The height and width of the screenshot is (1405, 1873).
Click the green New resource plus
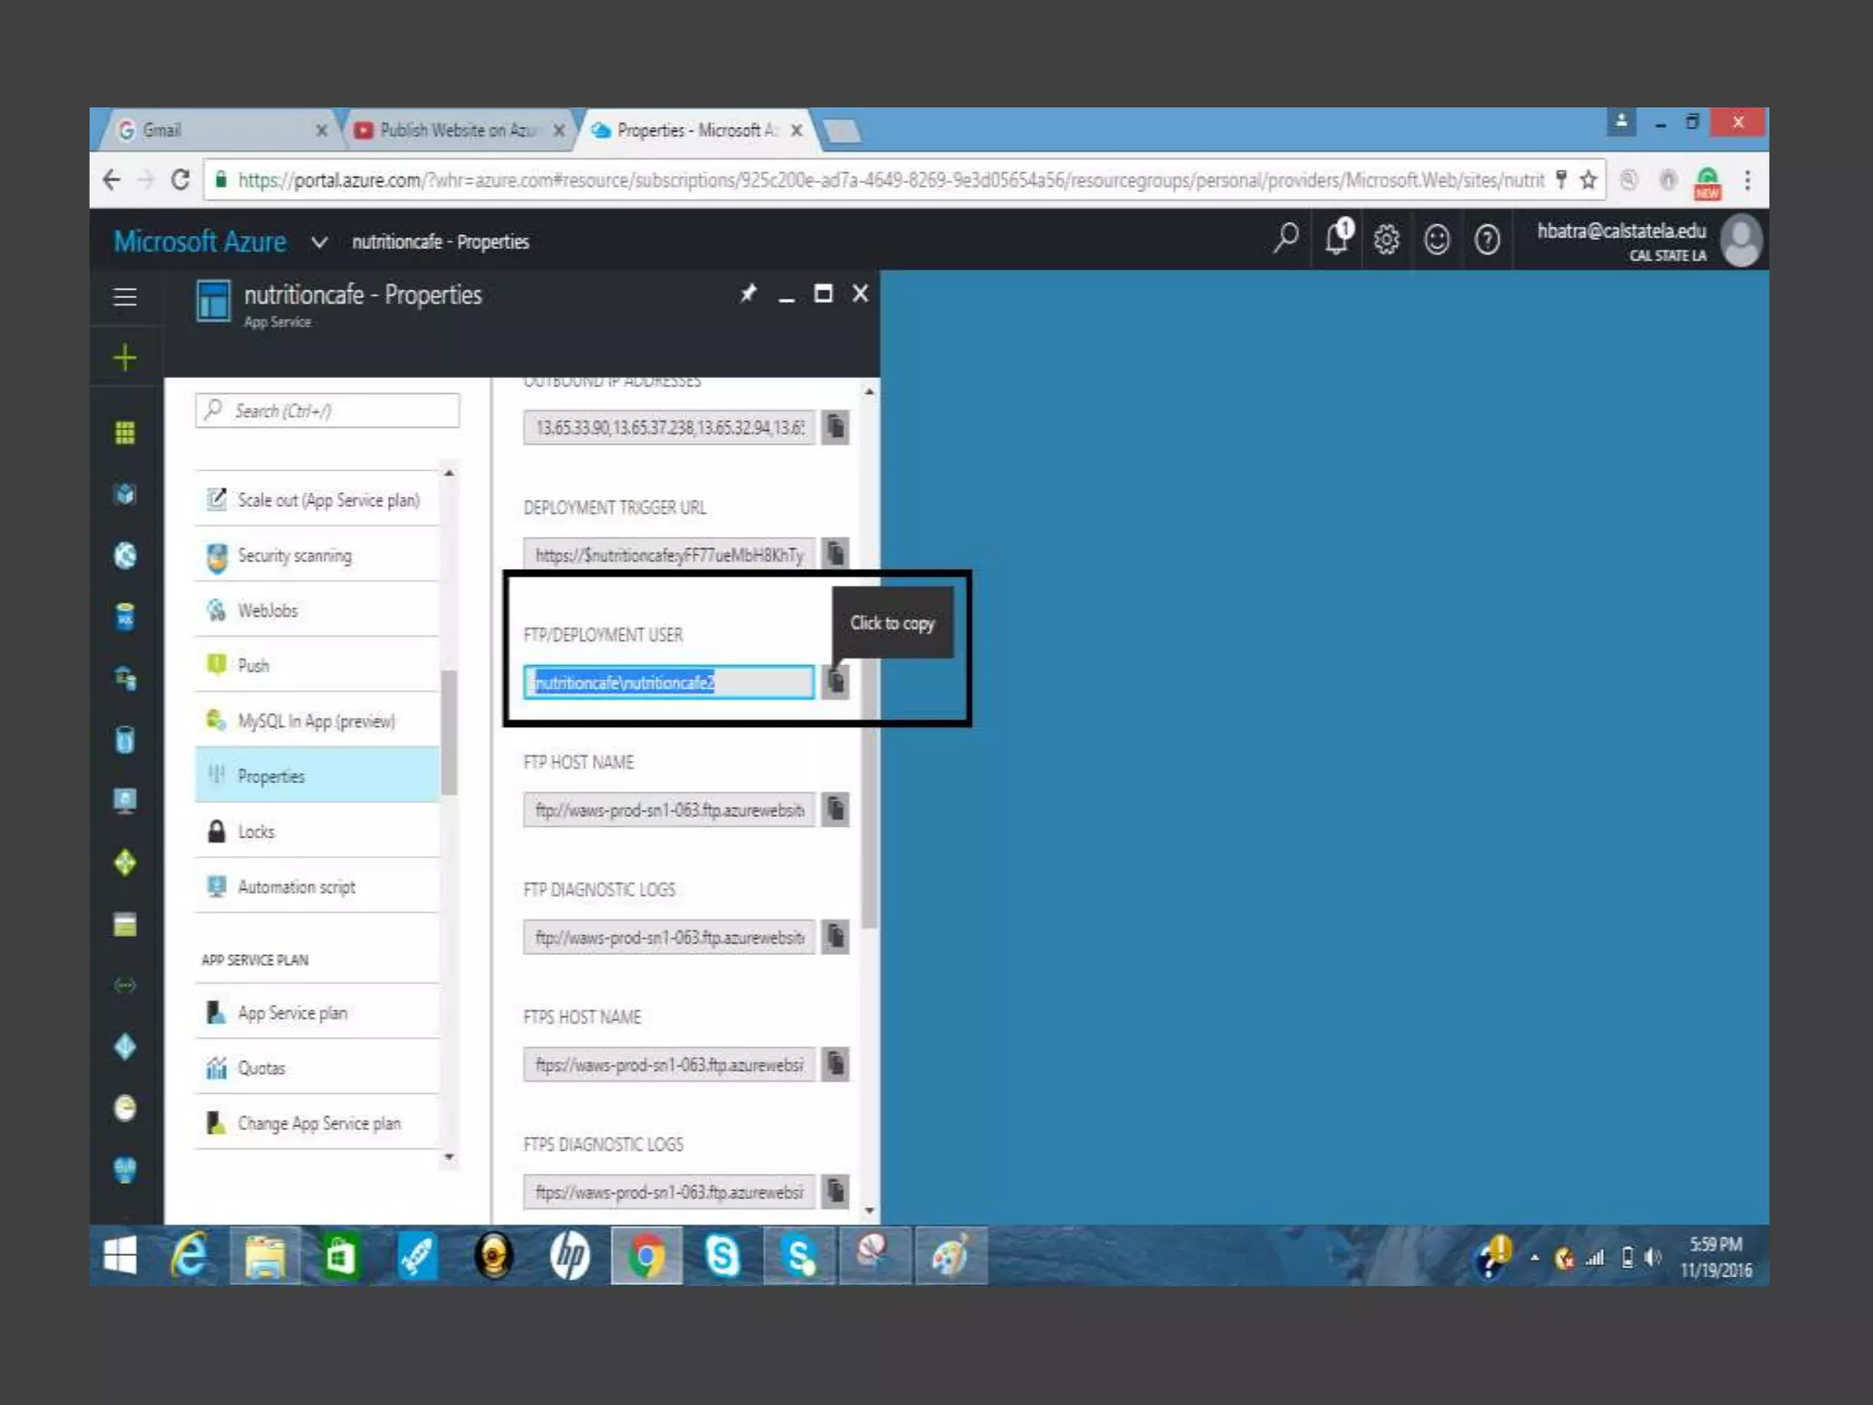pyautogui.click(x=125, y=358)
